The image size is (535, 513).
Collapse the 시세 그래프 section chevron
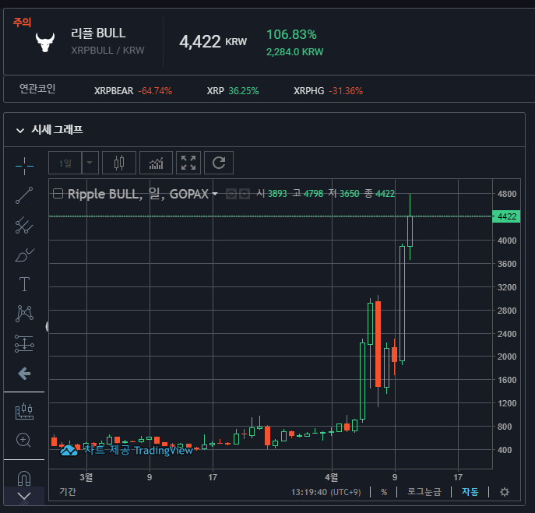coord(20,130)
